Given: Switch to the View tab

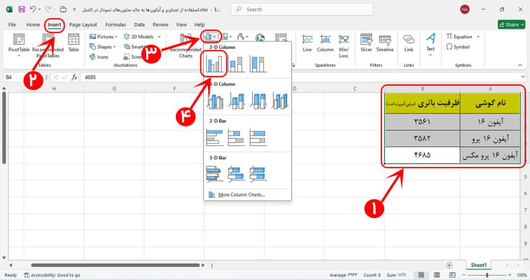Looking at the screenshot, I should pyautogui.click(x=181, y=25).
